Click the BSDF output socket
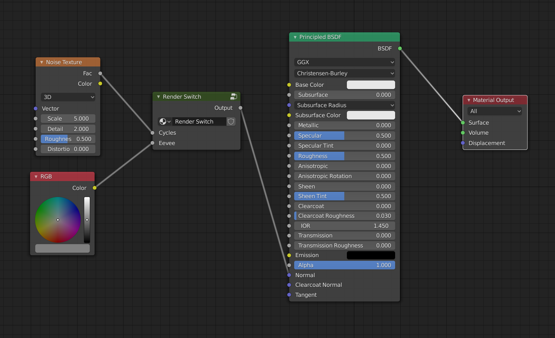 click(400, 49)
